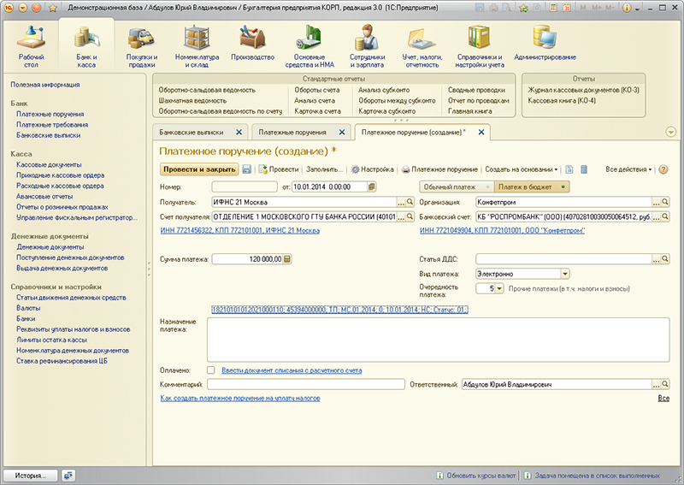The height and width of the screenshot is (485, 684).
Task: Click ellipsis selector for Статья ДДС
Action: tap(656, 259)
